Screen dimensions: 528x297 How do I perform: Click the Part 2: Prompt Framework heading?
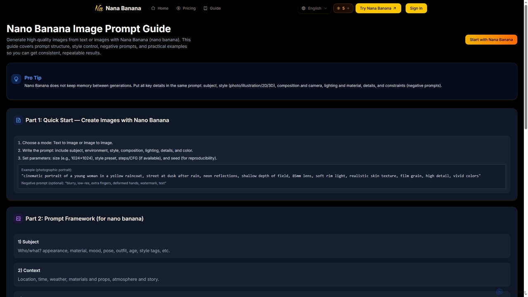click(x=85, y=219)
